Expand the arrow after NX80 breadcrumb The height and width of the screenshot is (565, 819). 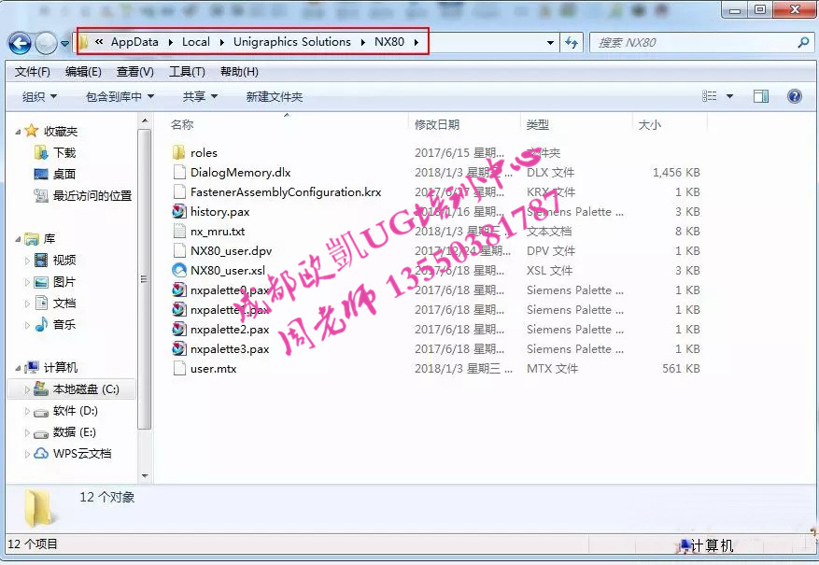(x=417, y=42)
